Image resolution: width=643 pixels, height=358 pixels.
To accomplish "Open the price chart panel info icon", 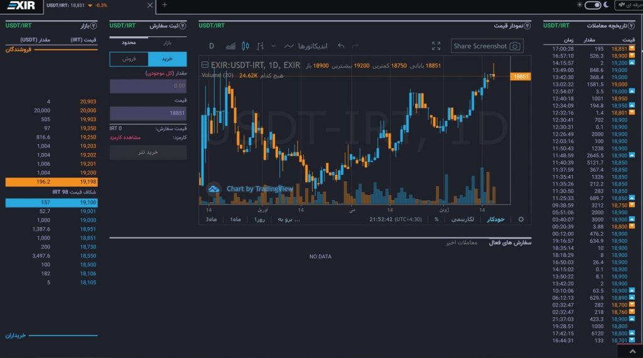I will [527, 26].
